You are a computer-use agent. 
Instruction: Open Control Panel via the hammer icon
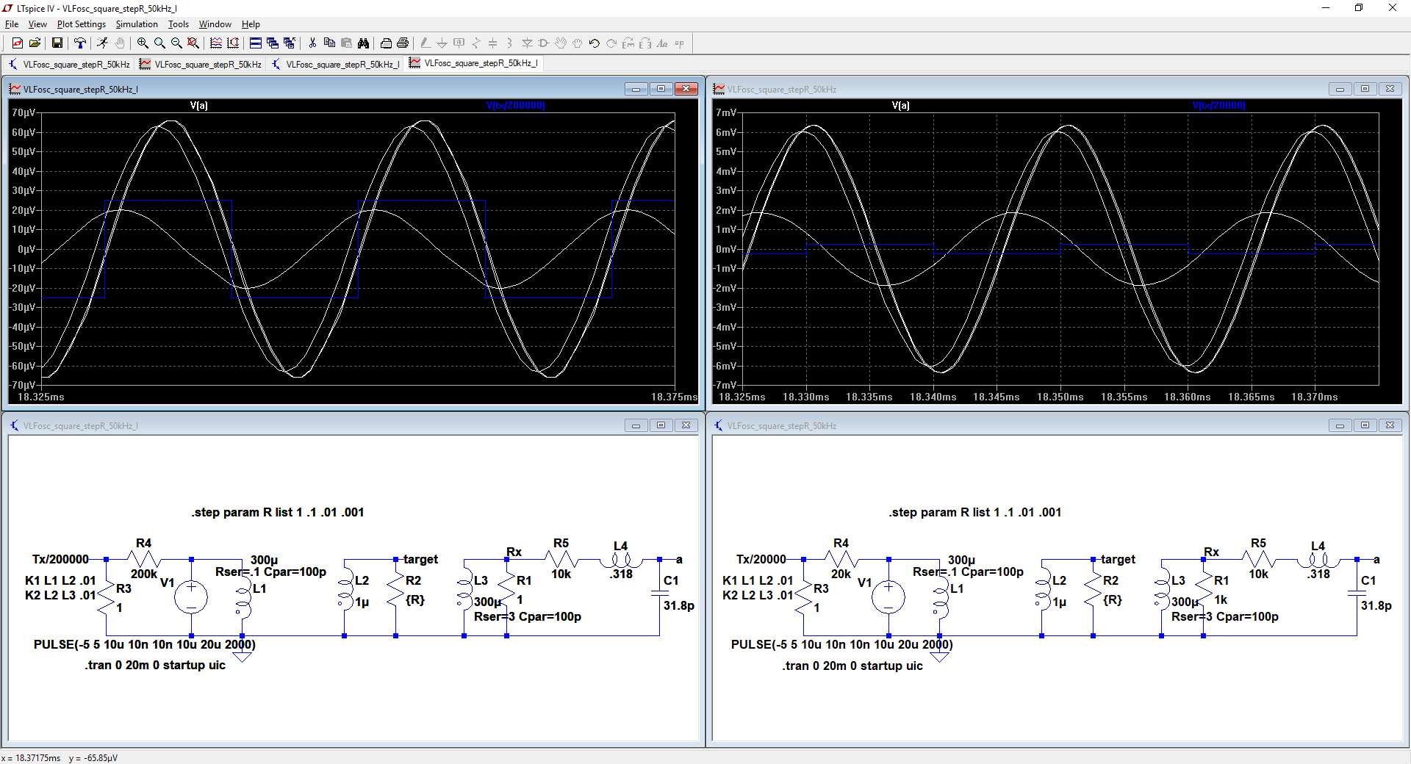click(80, 43)
